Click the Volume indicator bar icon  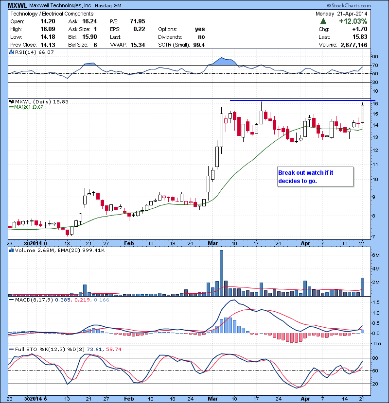coord(11,250)
